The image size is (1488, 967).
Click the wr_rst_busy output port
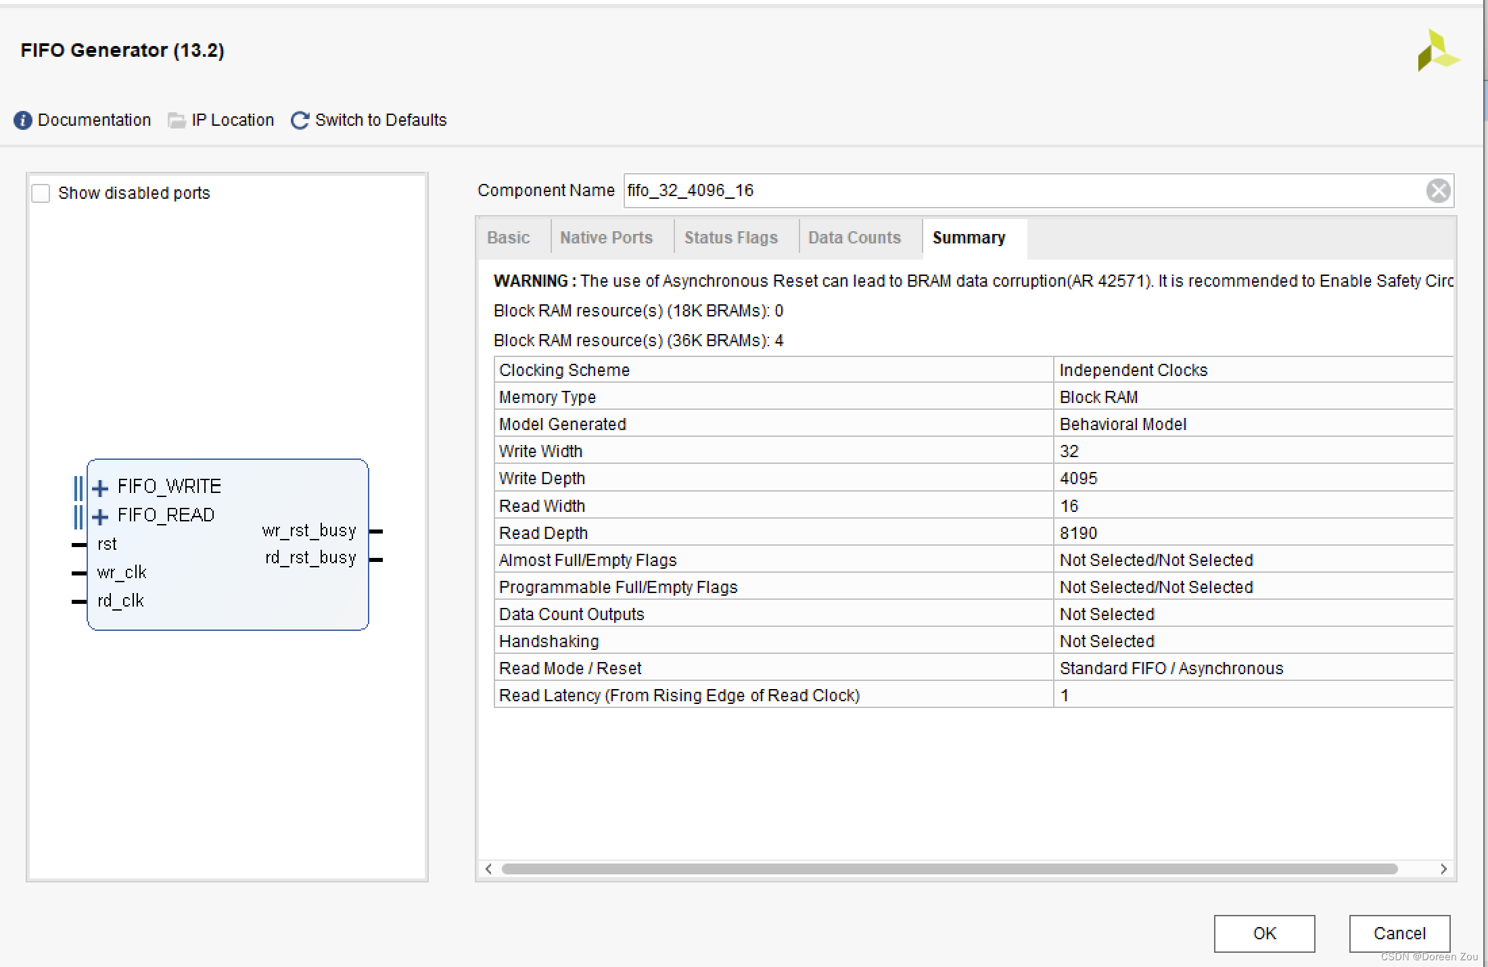coord(376,532)
